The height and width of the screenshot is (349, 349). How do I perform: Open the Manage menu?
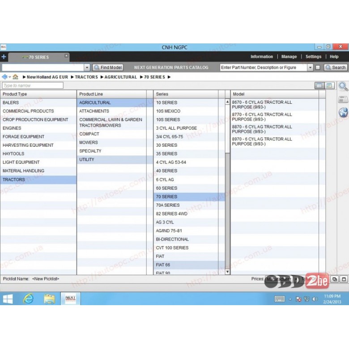point(289,56)
